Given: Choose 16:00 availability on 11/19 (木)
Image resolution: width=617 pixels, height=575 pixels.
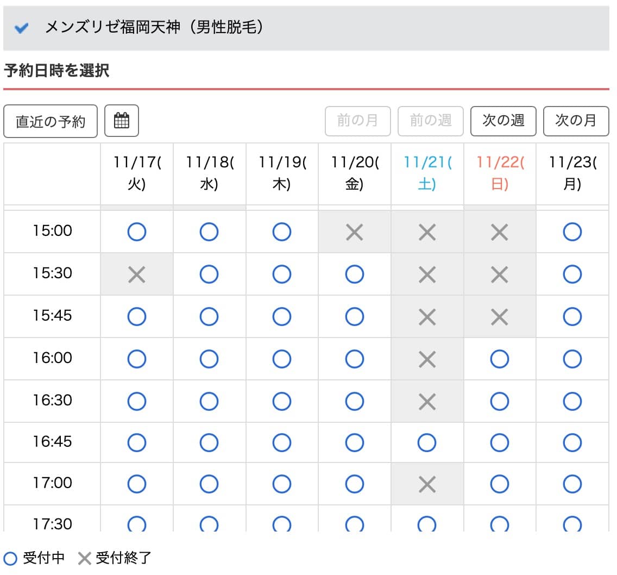Looking at the screenshot, I should tap(281, 359).
